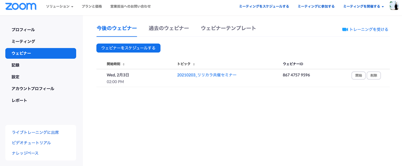Open ウェビナーテンプレート tab
The height and width of the screenshot is (166, 402).
228,28
